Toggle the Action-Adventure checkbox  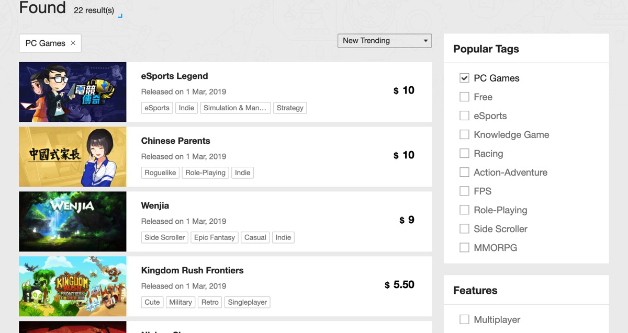coord(464,172)
